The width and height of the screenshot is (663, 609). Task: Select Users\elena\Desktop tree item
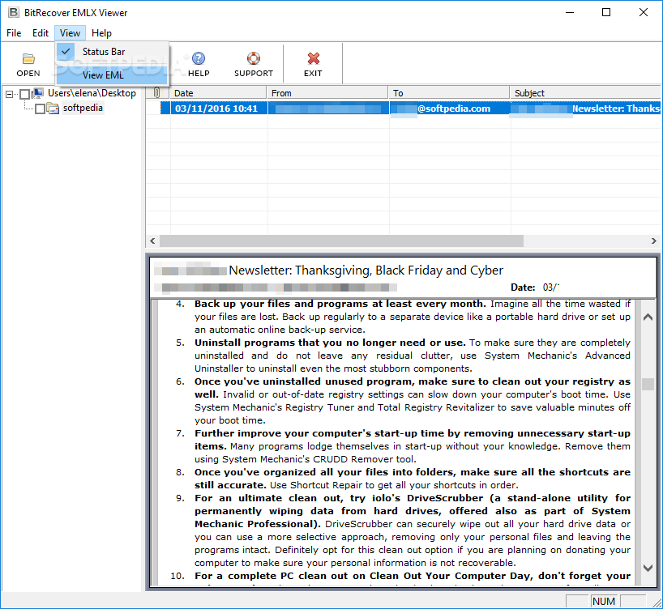[x=92, y=93]
